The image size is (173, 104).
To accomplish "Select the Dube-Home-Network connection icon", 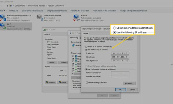I will tap(40, 18).
